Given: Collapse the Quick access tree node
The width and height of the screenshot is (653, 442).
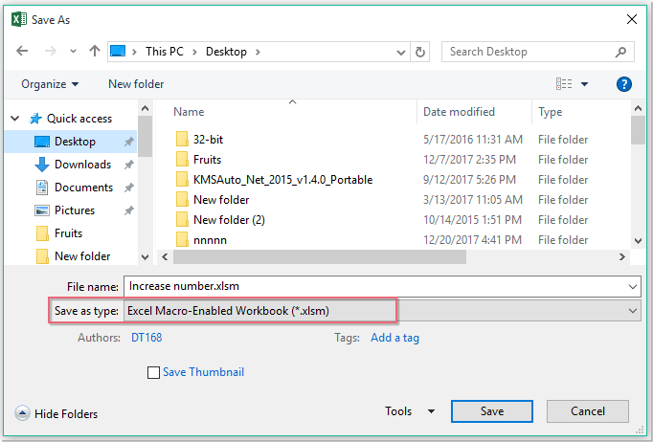Looking at the screenshot, I should pyautogui.click(x=14, y=119).
